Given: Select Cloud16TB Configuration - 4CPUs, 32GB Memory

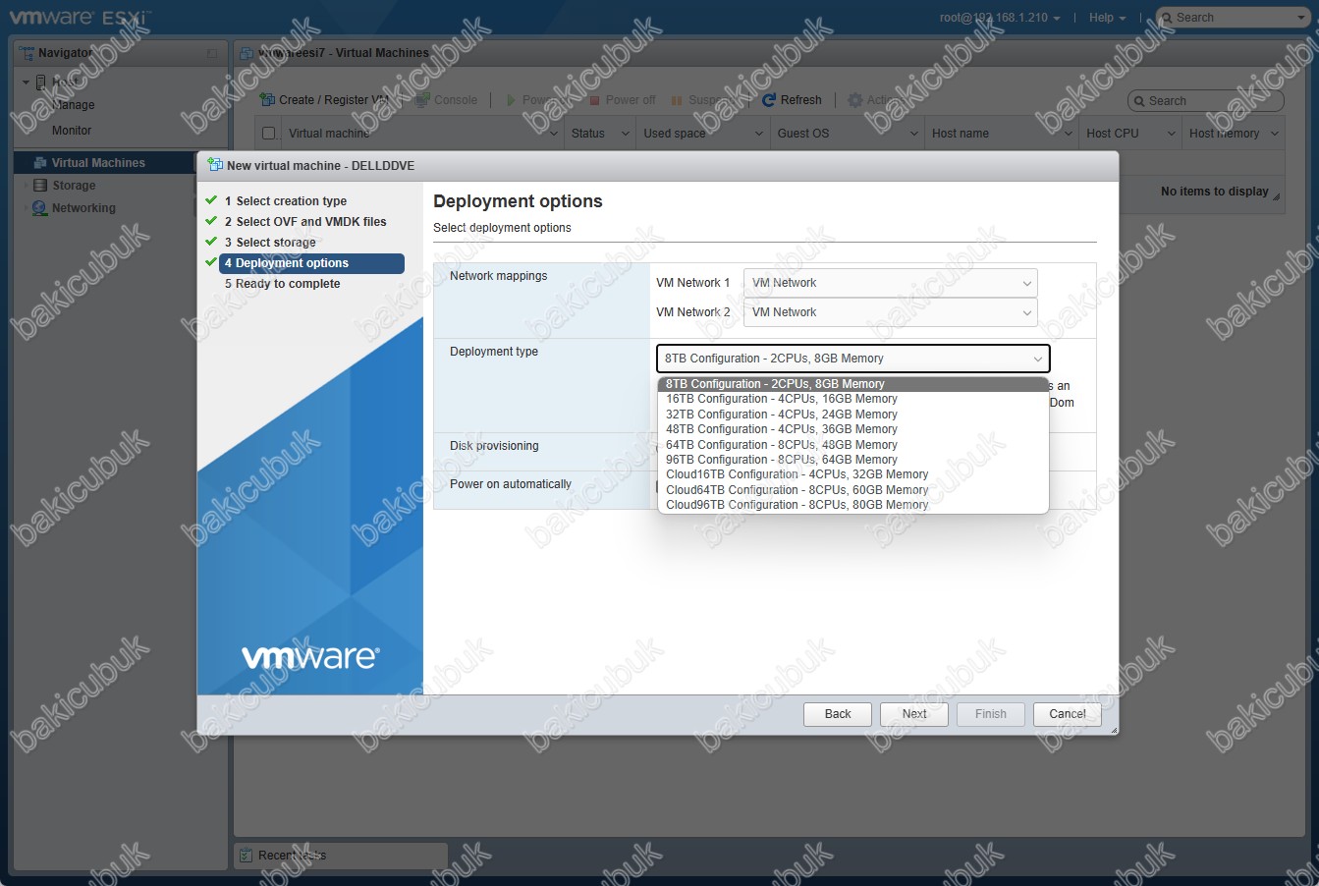Looking at the screenshot, I should 852,474.
